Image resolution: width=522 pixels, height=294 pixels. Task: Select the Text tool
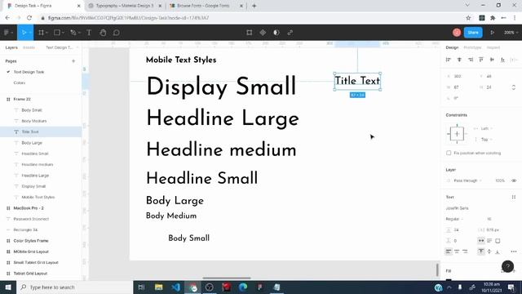[x=89, y=33]
